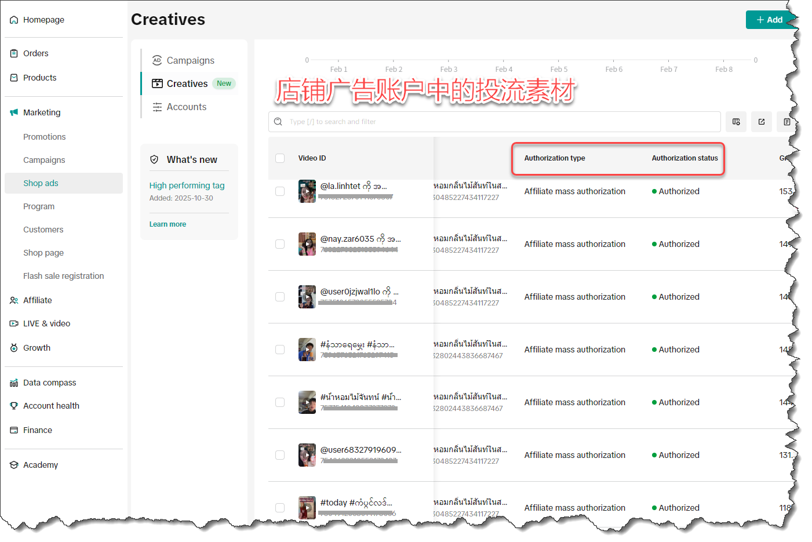Click the LIVE & video camera icon
The width and height of the screenshot is (812, 542).
pyautogui.click(x=14, y=323)
